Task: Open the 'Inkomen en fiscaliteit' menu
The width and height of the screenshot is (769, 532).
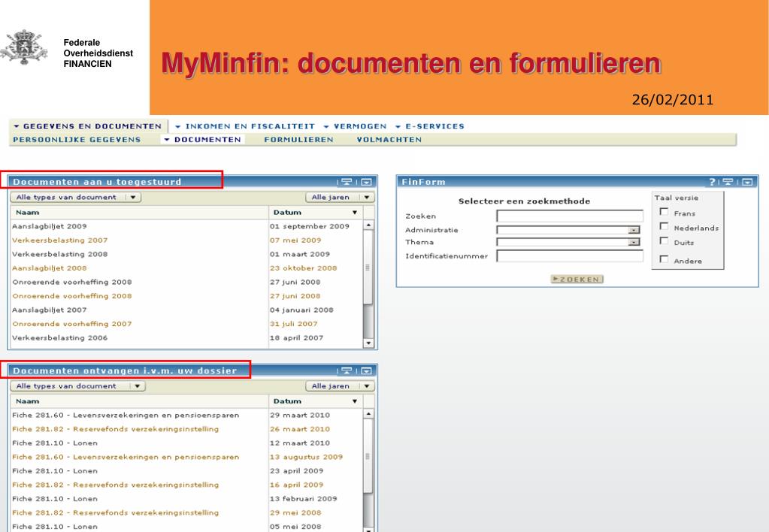Action: coord(245,126)
